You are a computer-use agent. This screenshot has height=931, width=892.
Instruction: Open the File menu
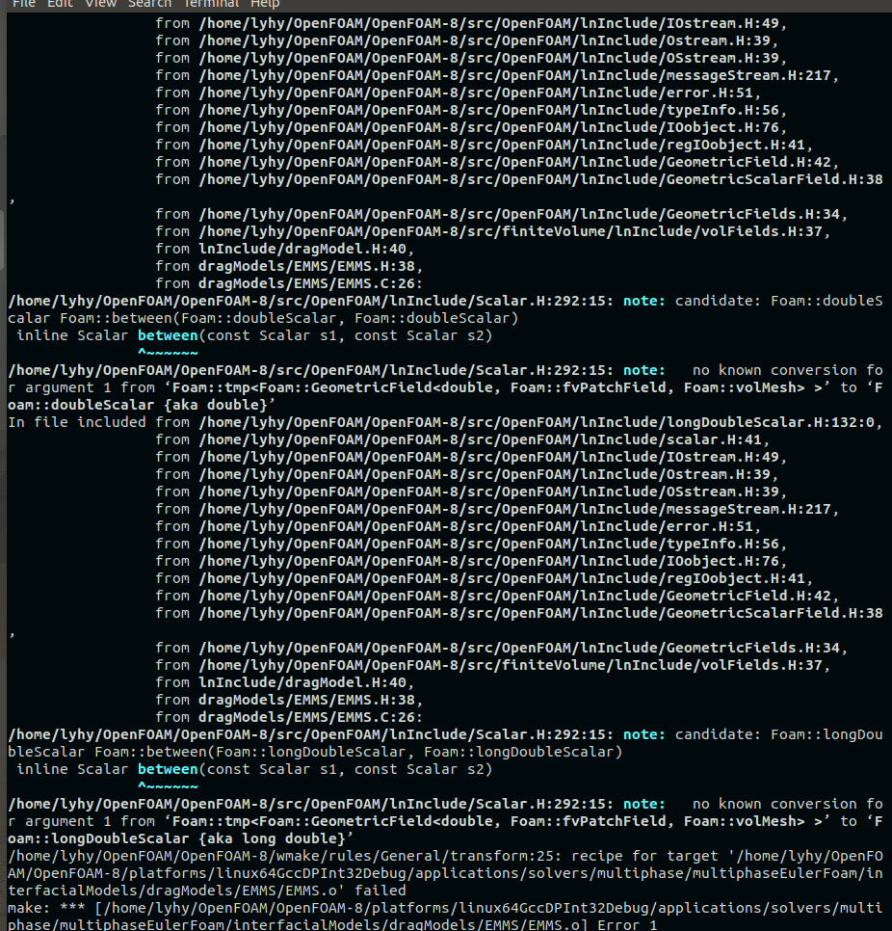coord(23,4)
